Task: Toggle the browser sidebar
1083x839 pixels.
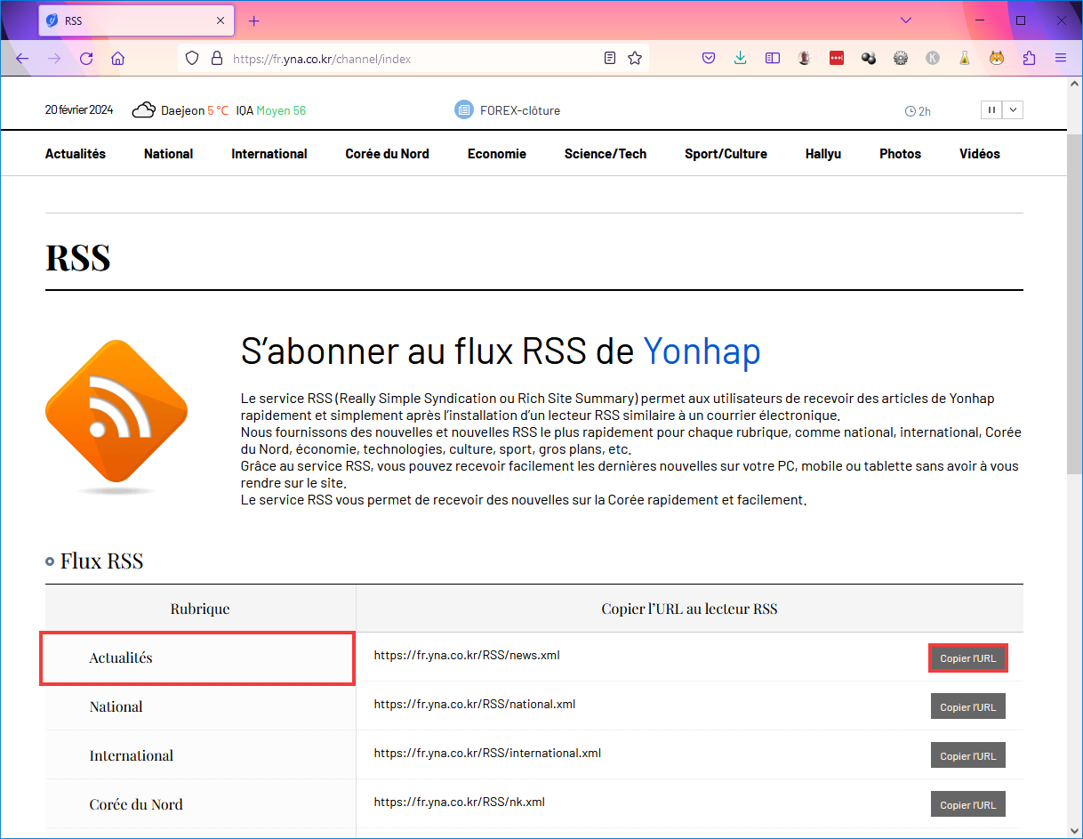Action: coord(773,59)
